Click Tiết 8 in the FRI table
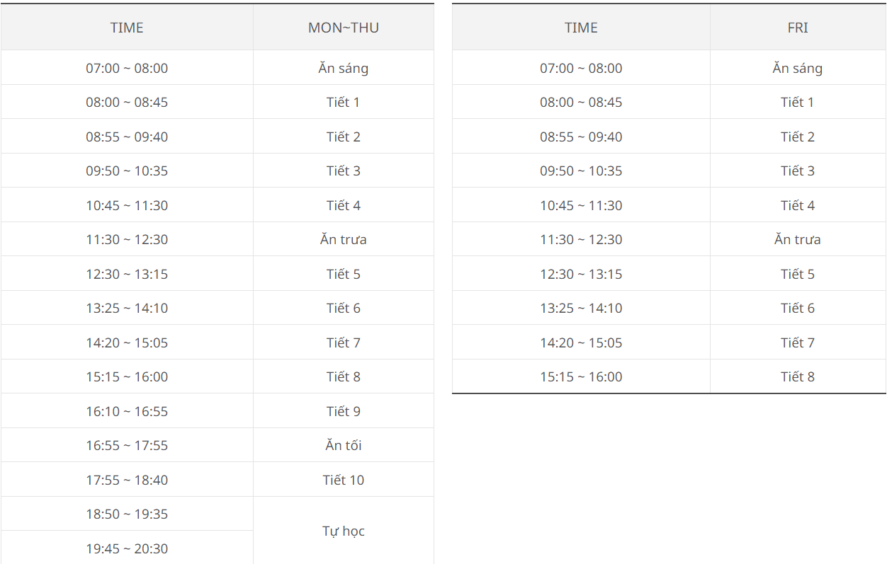887x564 pixels. (x=797, y=376)
